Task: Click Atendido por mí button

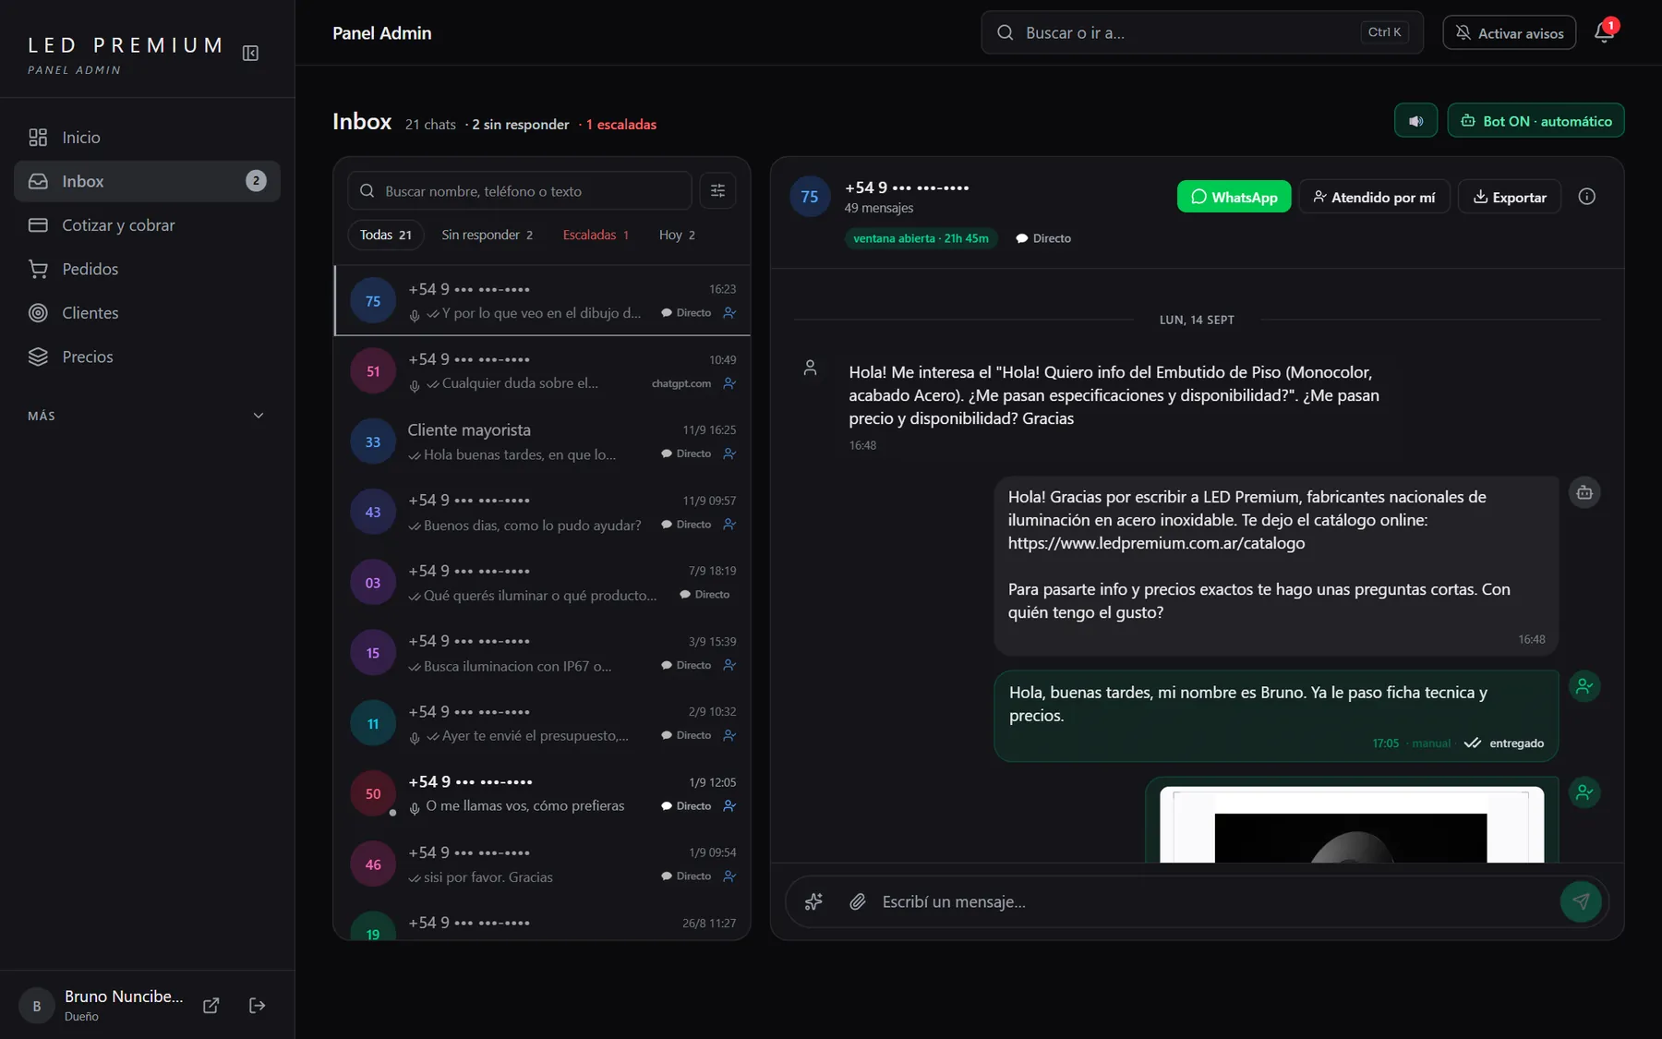Action: pyautogui.click(x=1374, y=197)
